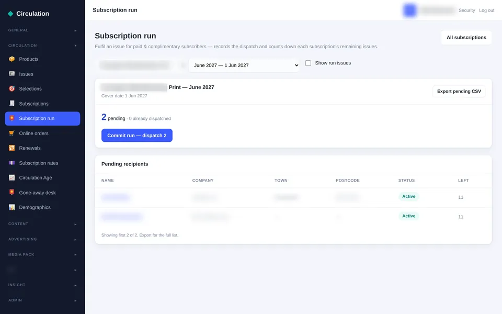The height and width of the screenshot is (314, 502).
Task: Go to Renewals page
Action: pyautogui.click(x=42, y=148)
